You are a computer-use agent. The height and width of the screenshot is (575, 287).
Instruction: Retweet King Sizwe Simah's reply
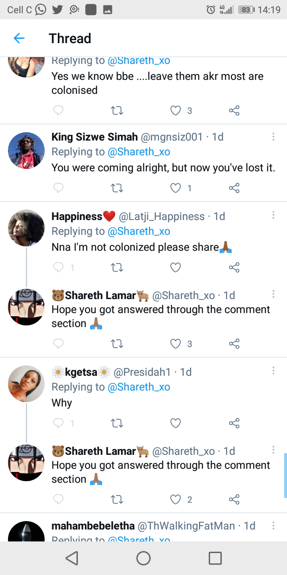[117, 188]
